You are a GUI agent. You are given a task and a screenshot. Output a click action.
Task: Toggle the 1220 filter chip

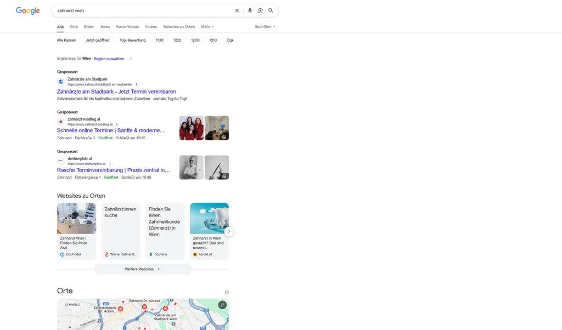(x=177, y=40)
